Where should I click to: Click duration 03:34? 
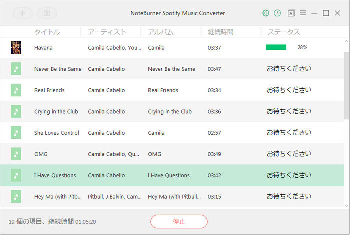point(214,90)
